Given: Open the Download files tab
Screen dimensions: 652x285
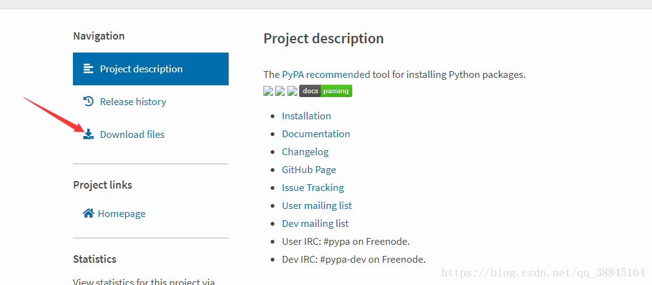Looking at the screenshot, I should tap(151, 134).
